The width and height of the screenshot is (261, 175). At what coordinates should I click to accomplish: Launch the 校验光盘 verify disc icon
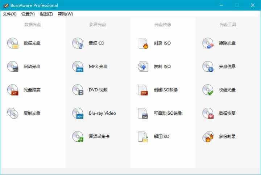tap(208, 90)
